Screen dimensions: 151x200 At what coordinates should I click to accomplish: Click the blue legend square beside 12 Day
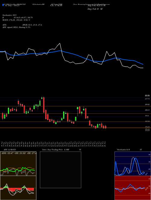tap(3, 5)
